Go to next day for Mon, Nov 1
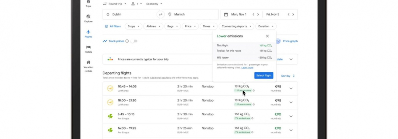This screenshot has height=139, width=398. (258, 14)
